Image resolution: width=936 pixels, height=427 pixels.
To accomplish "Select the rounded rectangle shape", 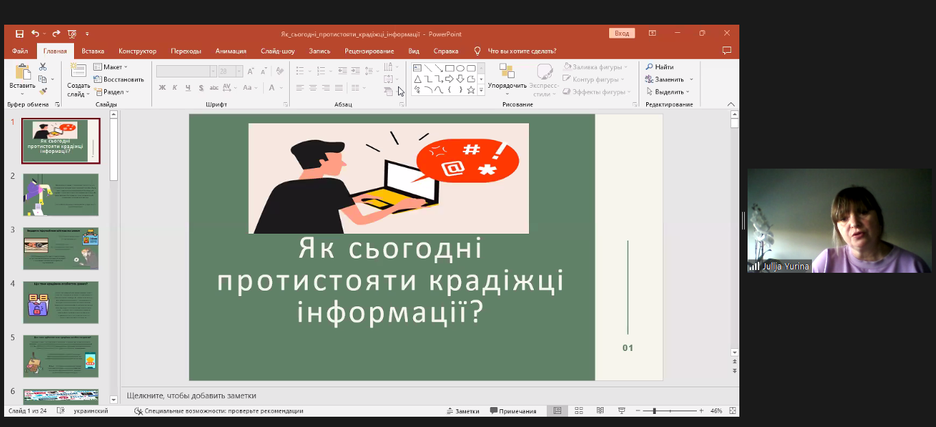I will [x=471, y=68].
